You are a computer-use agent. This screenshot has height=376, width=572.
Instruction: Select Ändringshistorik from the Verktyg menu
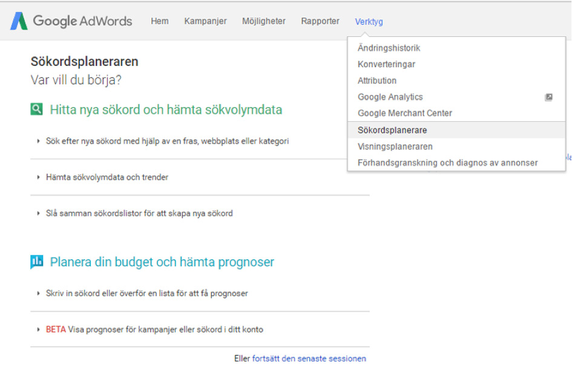point(456,48)
